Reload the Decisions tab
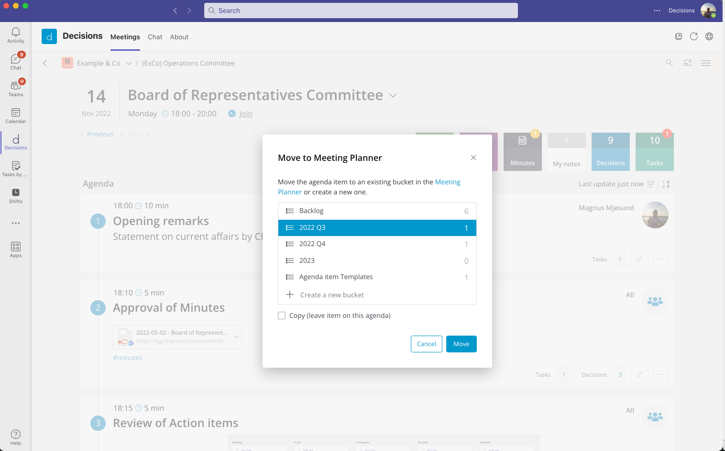 (x=694, y=36)
